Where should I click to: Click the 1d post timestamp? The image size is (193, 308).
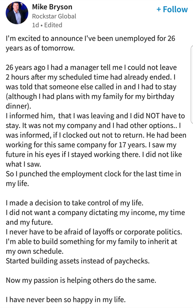(35, 25)
